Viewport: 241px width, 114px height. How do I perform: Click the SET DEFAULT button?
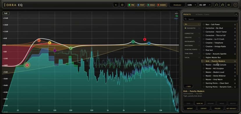[231, 108]
